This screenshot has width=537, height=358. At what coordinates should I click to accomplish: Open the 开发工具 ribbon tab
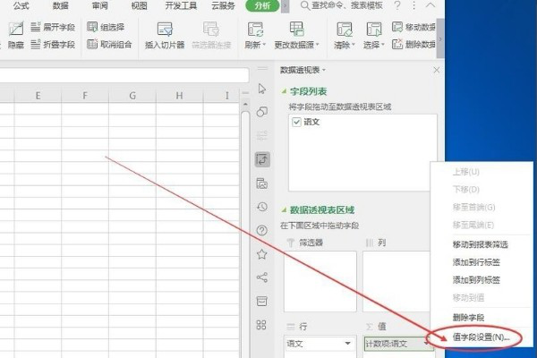[x=181, y=5]
